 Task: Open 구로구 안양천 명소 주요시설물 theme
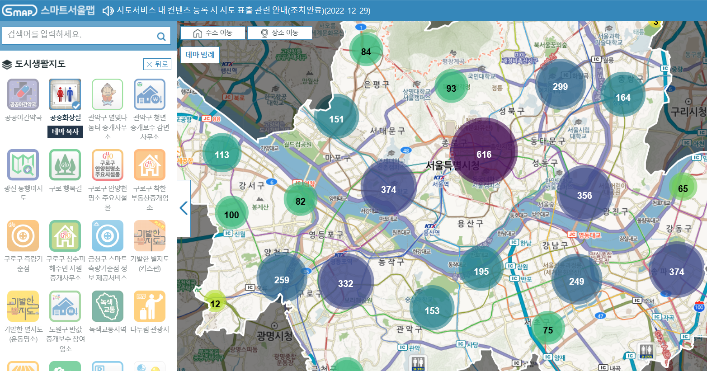(x=107, y=165)
